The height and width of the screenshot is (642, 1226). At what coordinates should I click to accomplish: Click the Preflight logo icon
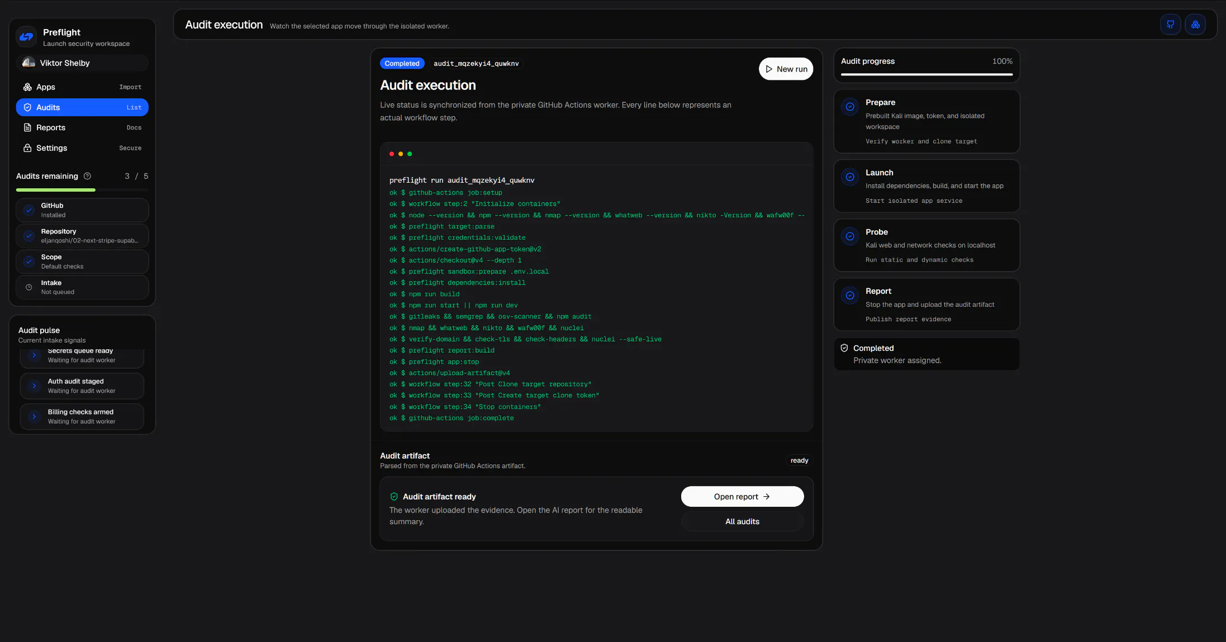pyautogui.click(x=26, y=37)
